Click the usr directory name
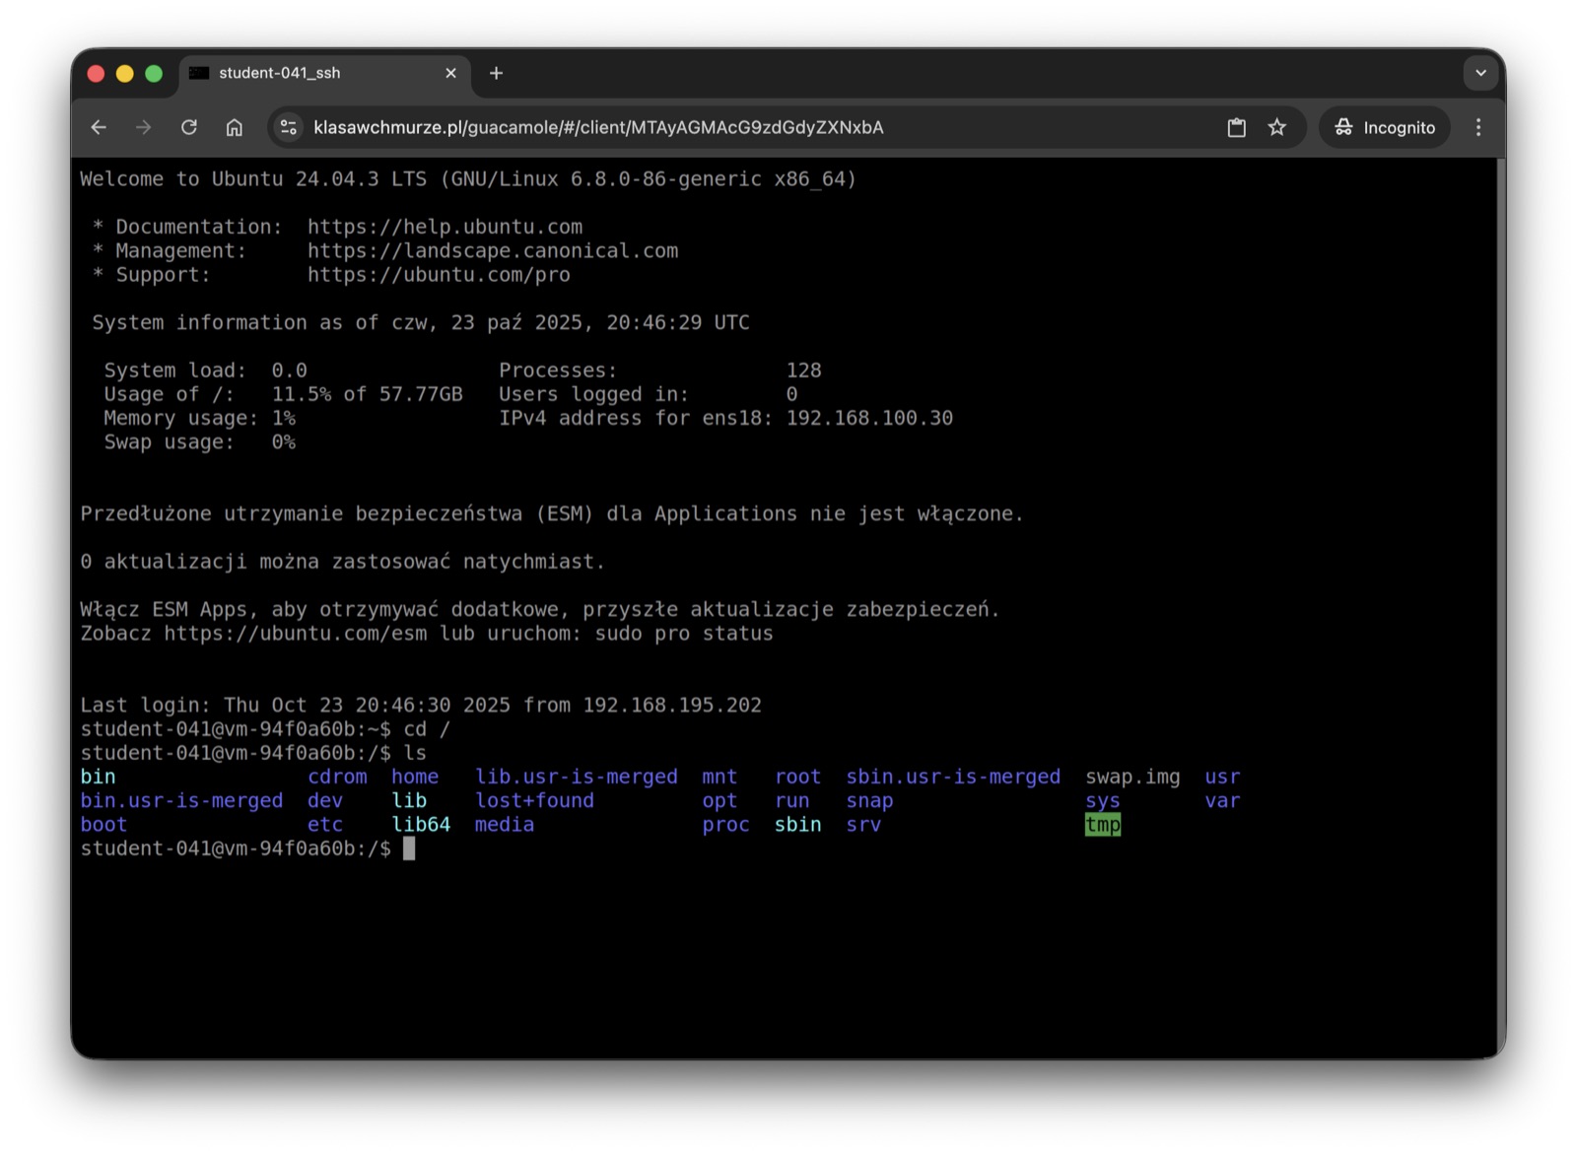 [1222, 777]
